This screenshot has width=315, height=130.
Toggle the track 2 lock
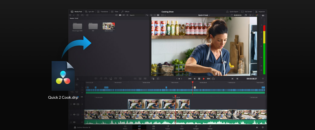point(71,104)
